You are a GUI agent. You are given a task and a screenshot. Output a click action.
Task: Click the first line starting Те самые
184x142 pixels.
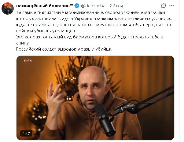point(90,12)
